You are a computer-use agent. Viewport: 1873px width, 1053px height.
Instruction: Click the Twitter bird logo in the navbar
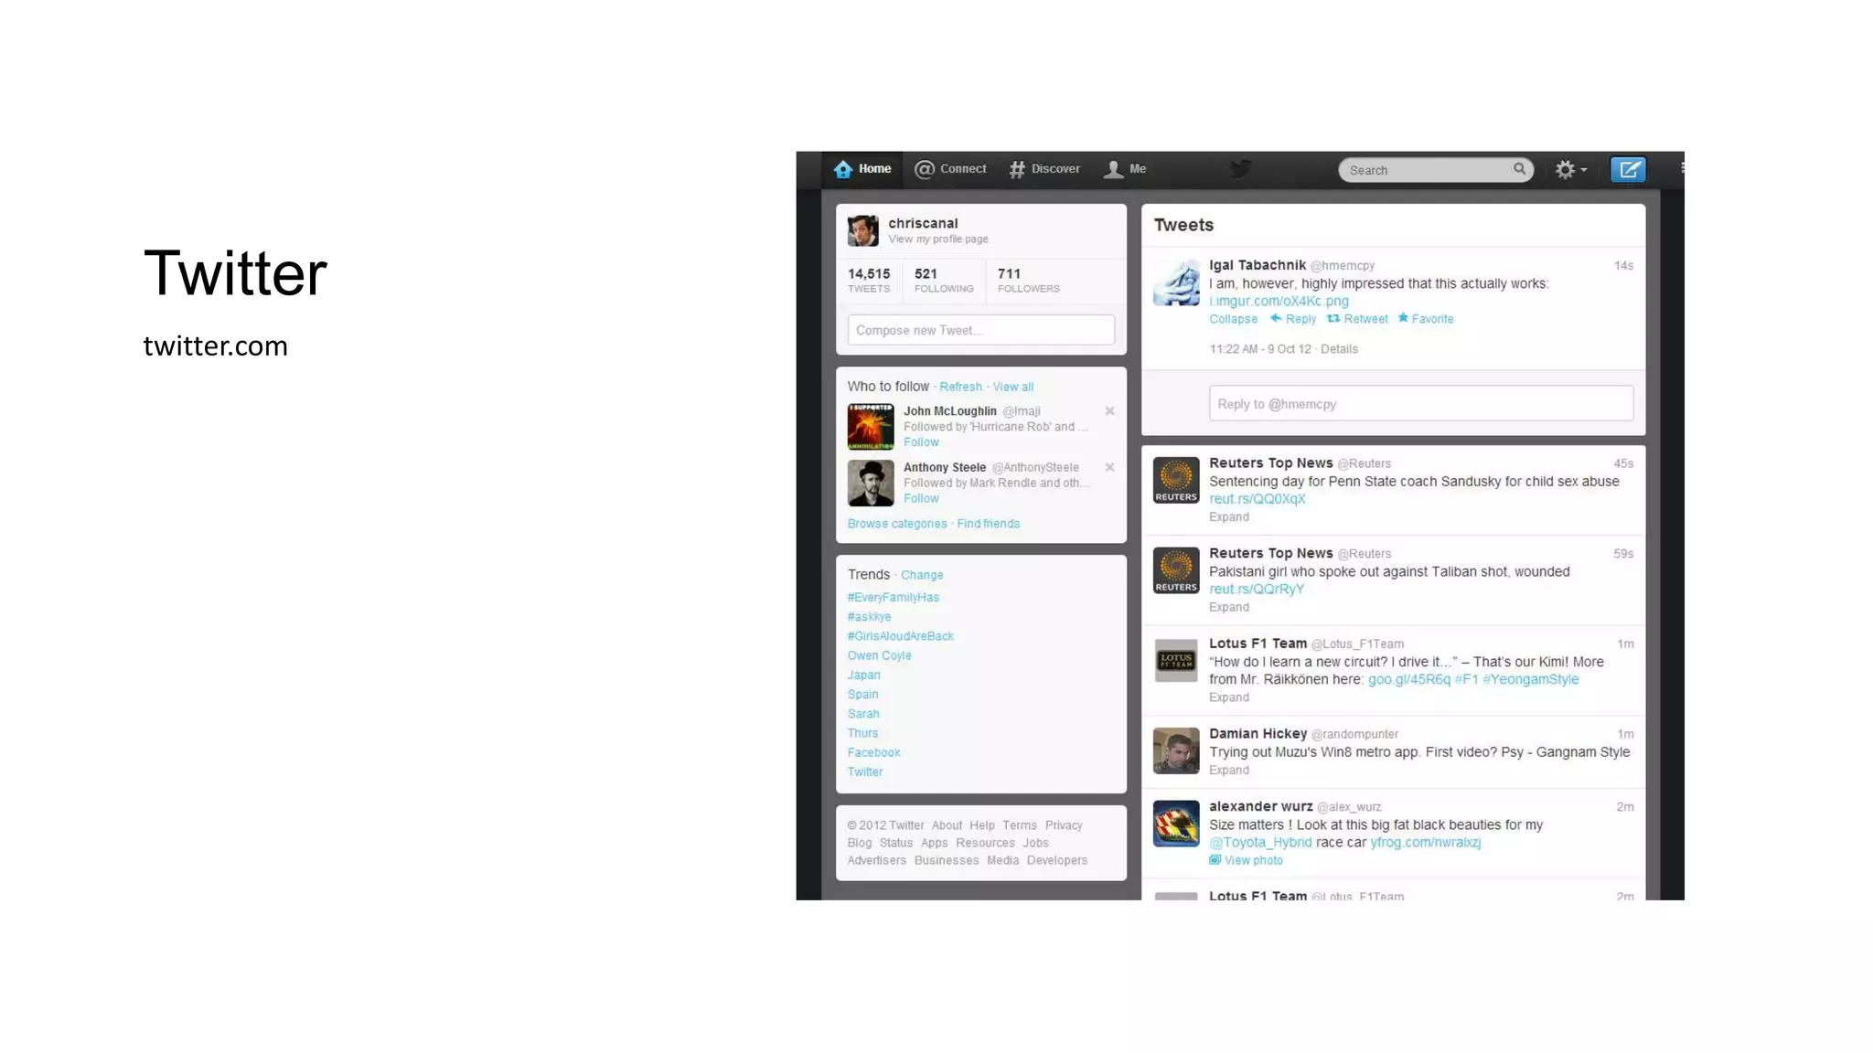coord(1240,169)
